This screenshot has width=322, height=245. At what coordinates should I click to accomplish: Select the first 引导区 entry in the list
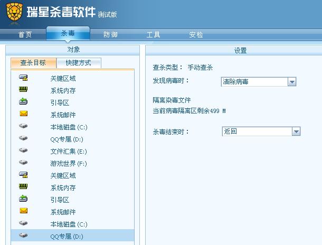(x=60, y=103)
